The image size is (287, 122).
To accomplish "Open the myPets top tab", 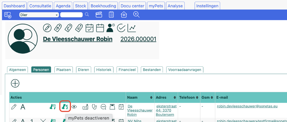I will pyautogui.click(x=156, y=6).
